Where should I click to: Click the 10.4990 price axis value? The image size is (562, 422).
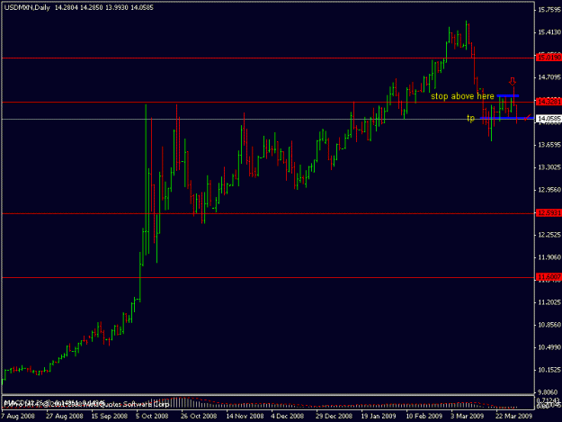pos(549,347)
